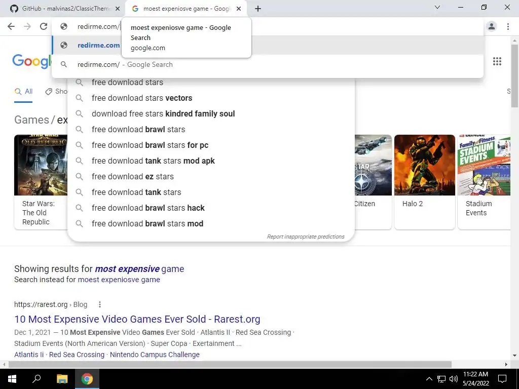
Task: Click the browser Back arrow
Action: [x=11, y=26]
